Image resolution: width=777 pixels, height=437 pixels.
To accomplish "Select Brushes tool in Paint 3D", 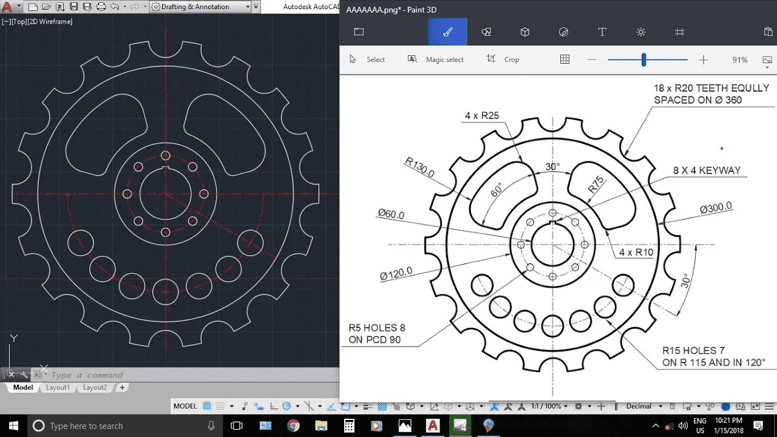I will 447,32.
